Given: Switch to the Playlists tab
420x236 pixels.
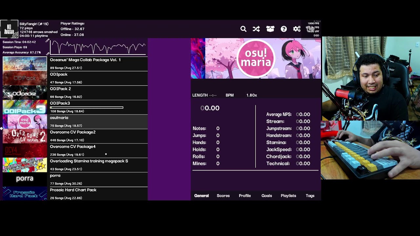Looking at the screenshot, I should [x=288, y=196].
